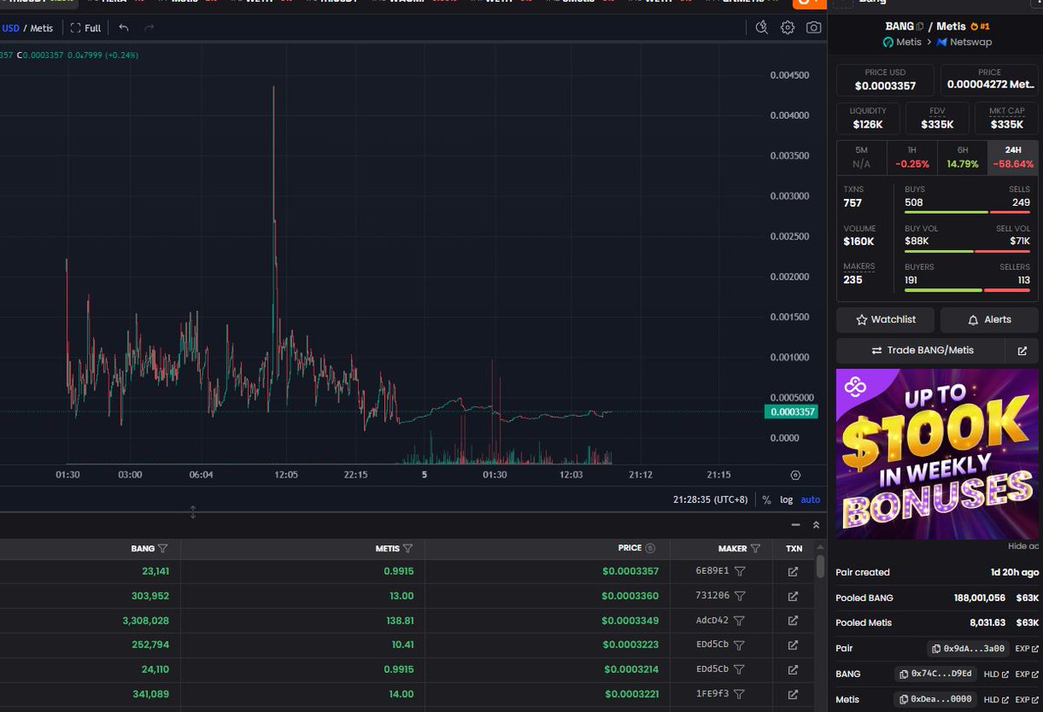This screenshot has height=712, width=1043.
Task: Open chart settings gear in chart toolbar
Action: pyautogui.click(x=787, y=28)
